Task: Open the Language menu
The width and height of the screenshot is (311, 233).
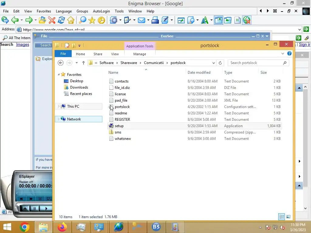Action: point(64,11)
